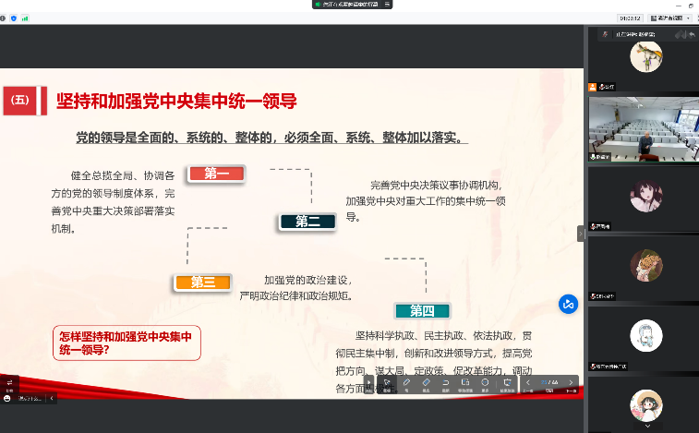Collapse the participant video side panel
Viewport: 699px width, 433px height.
(581, 235)
